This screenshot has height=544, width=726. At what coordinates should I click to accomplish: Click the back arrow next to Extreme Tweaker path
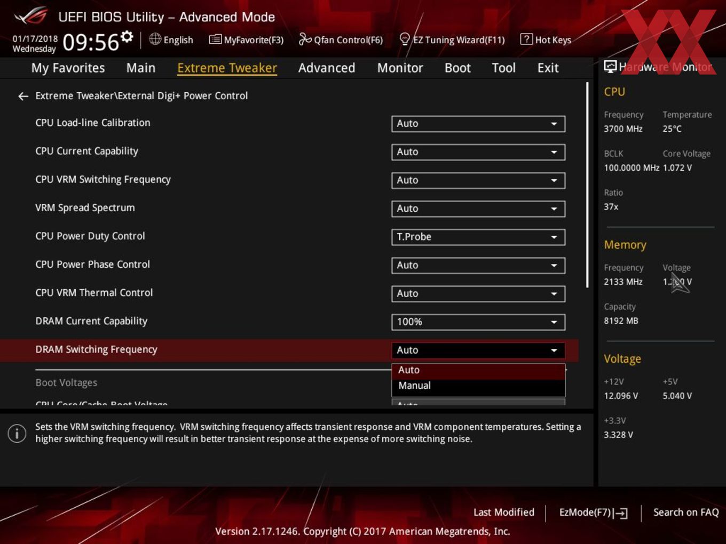[x=23, y=96]
